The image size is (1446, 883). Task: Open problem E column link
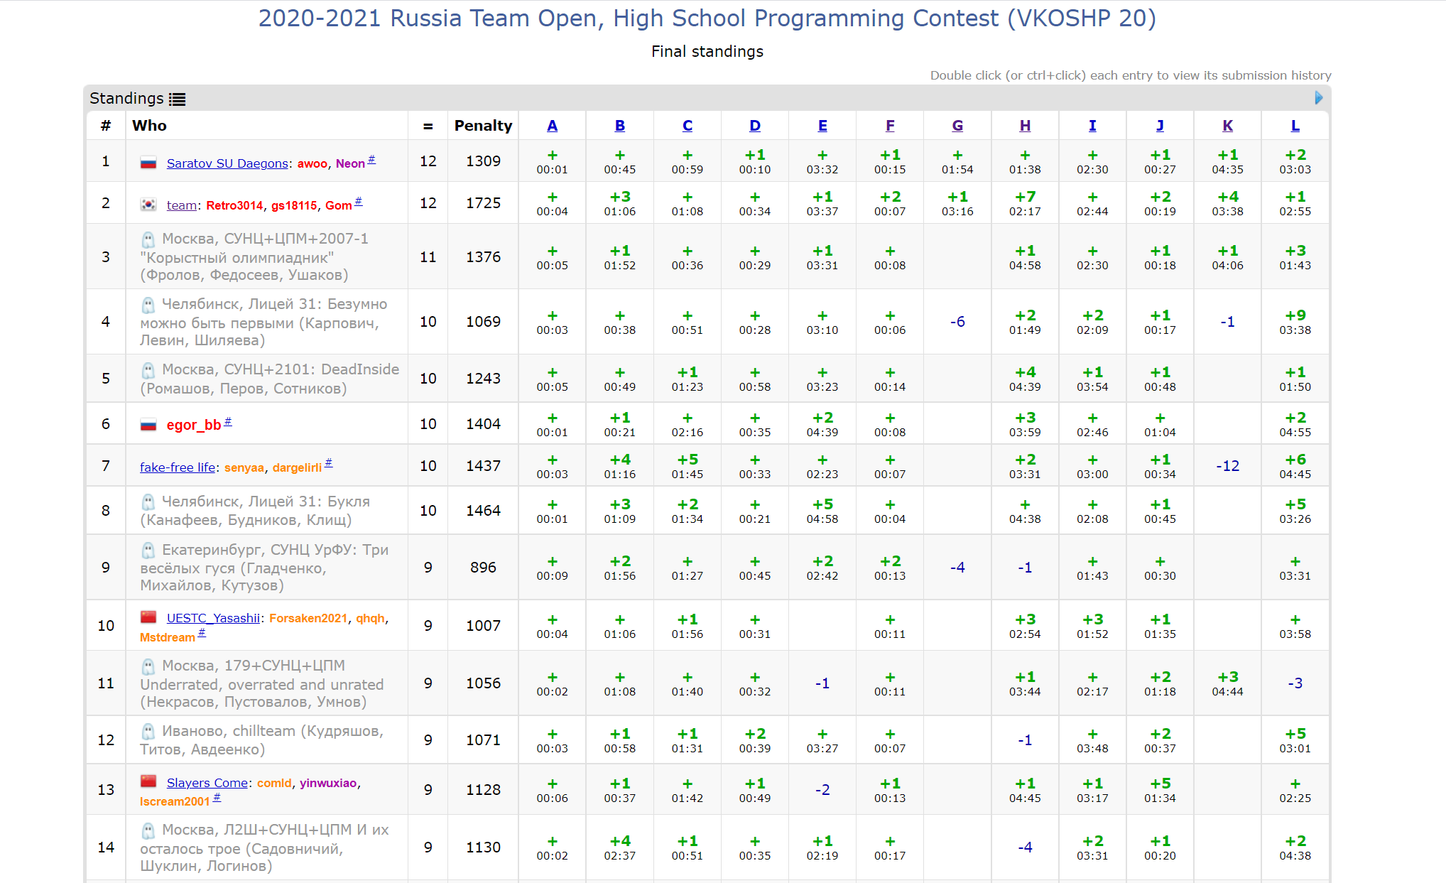822,126
